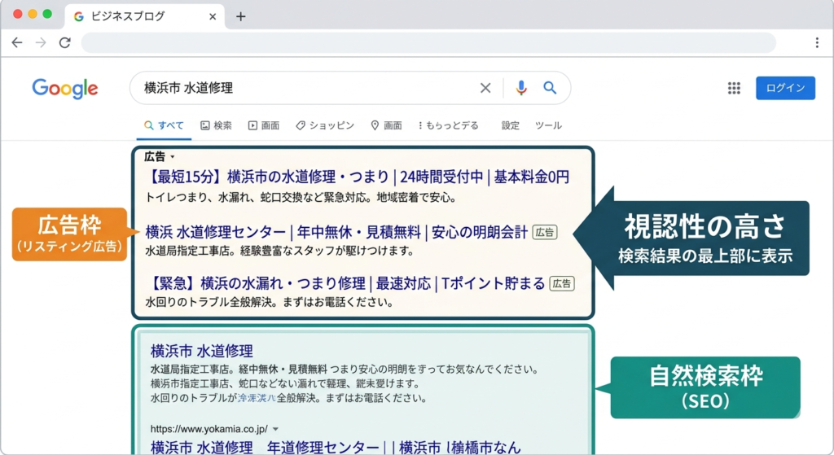Click the blue magnifier search icon
The height and width of the screenshot is (455, 834).
(550, 88)
